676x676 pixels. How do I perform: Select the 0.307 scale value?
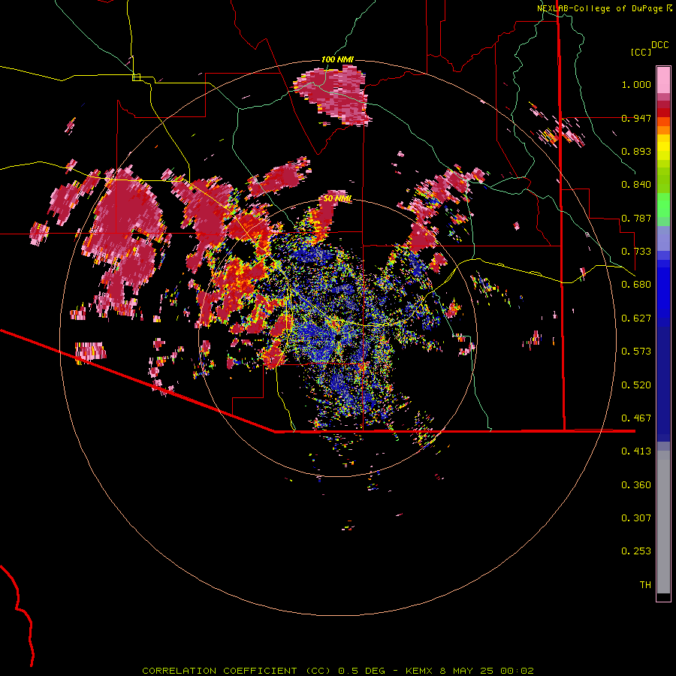pyautogui.click(x=636, y=518)
